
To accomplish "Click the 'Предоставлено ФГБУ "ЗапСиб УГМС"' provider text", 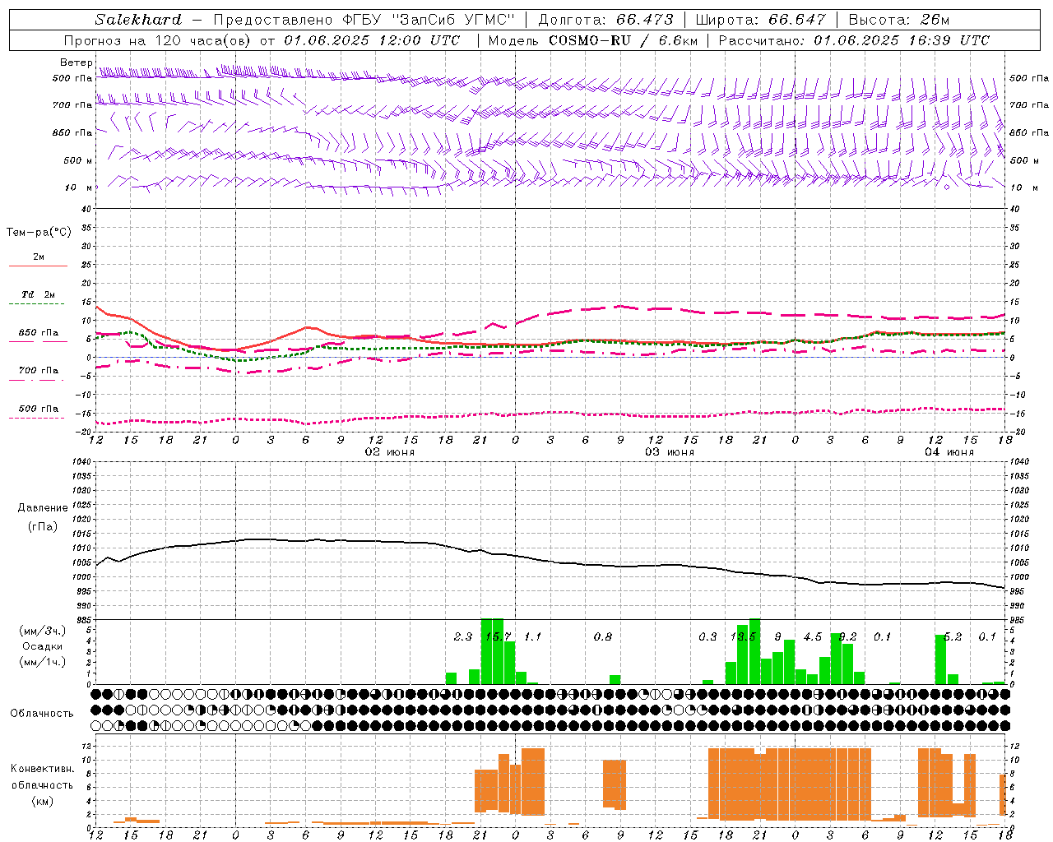I will [364, 19].
